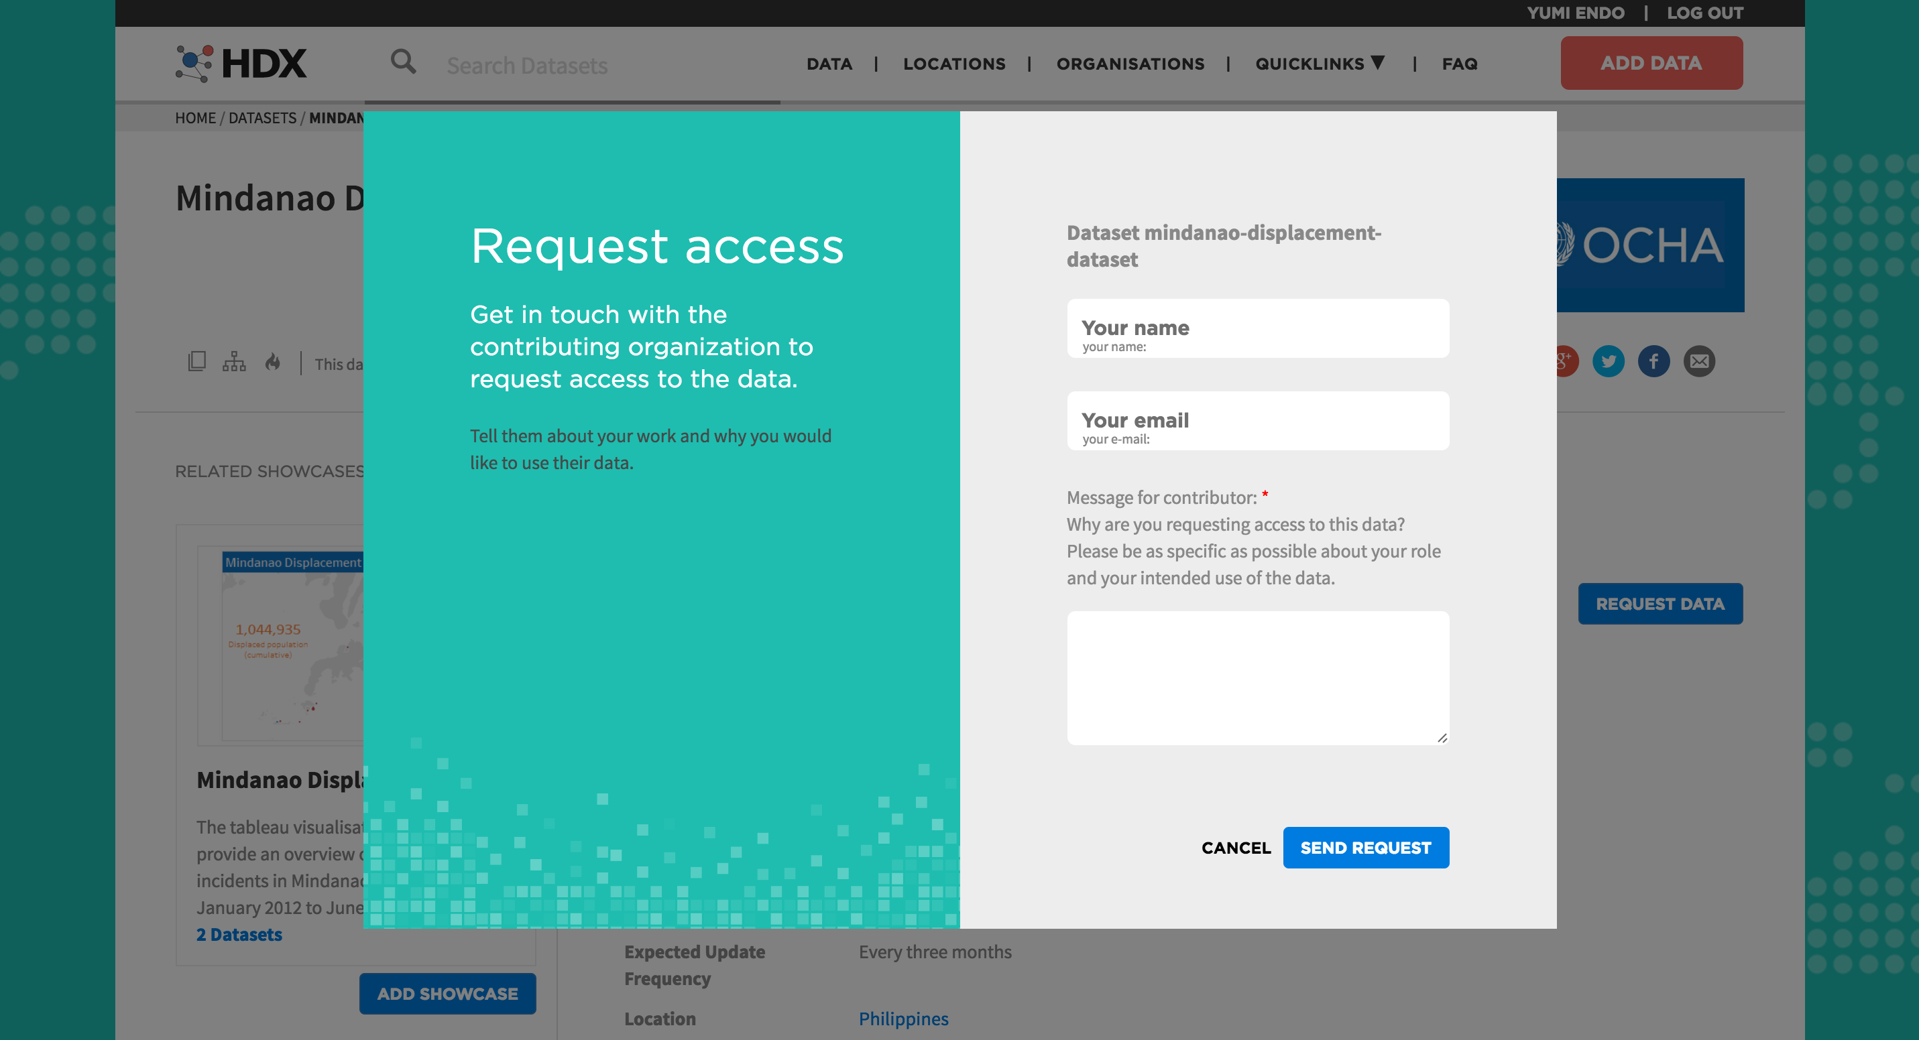Focus the Your name field

(1257, 329)
